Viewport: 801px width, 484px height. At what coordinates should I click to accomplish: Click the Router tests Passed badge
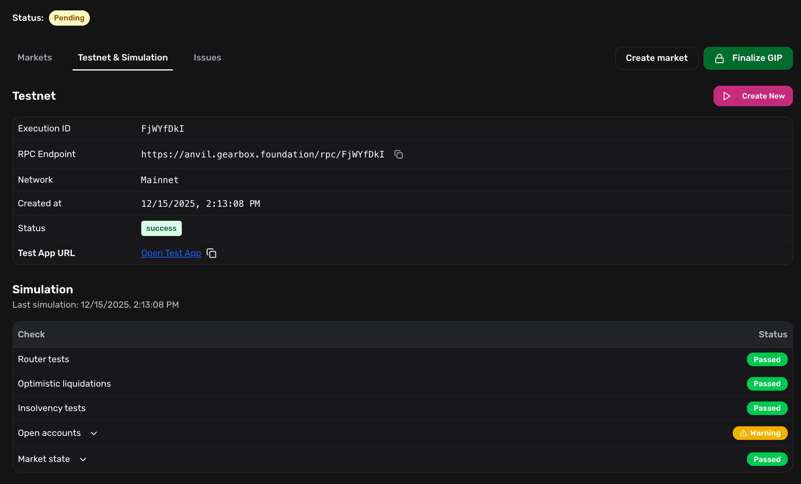point(767,359)
